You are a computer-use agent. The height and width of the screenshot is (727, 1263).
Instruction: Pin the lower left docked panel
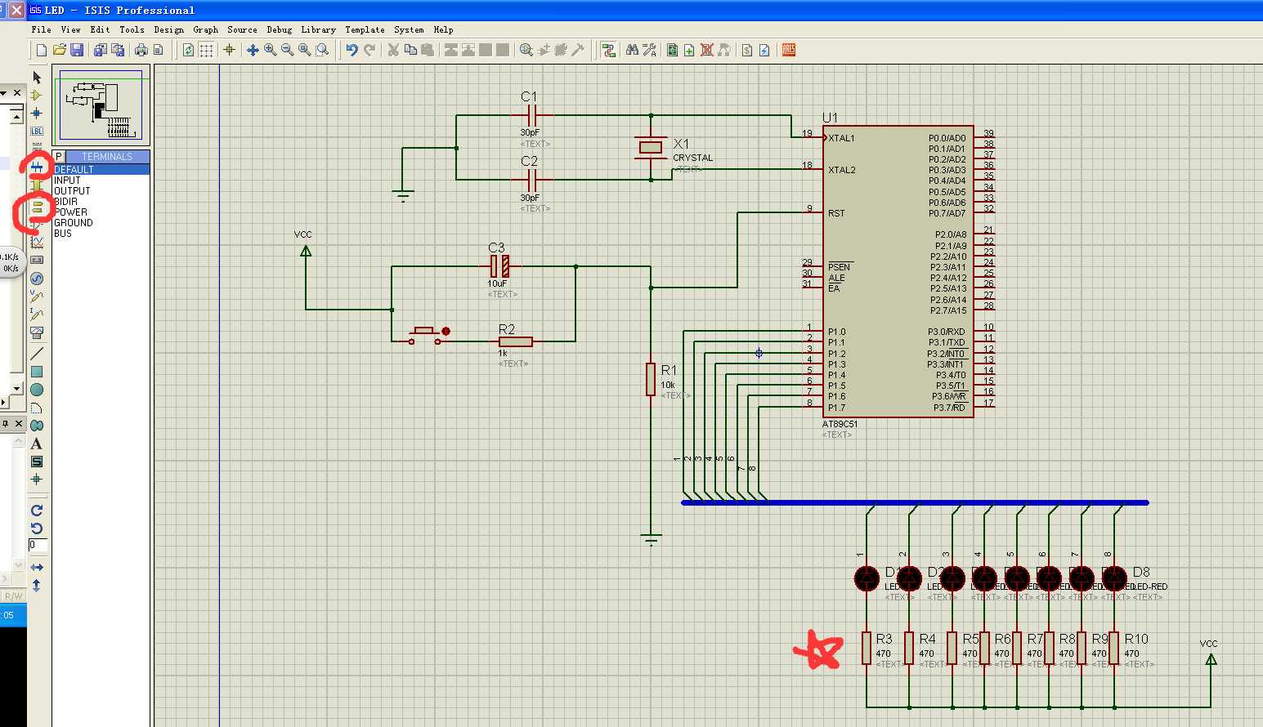(x=5, y=423)
